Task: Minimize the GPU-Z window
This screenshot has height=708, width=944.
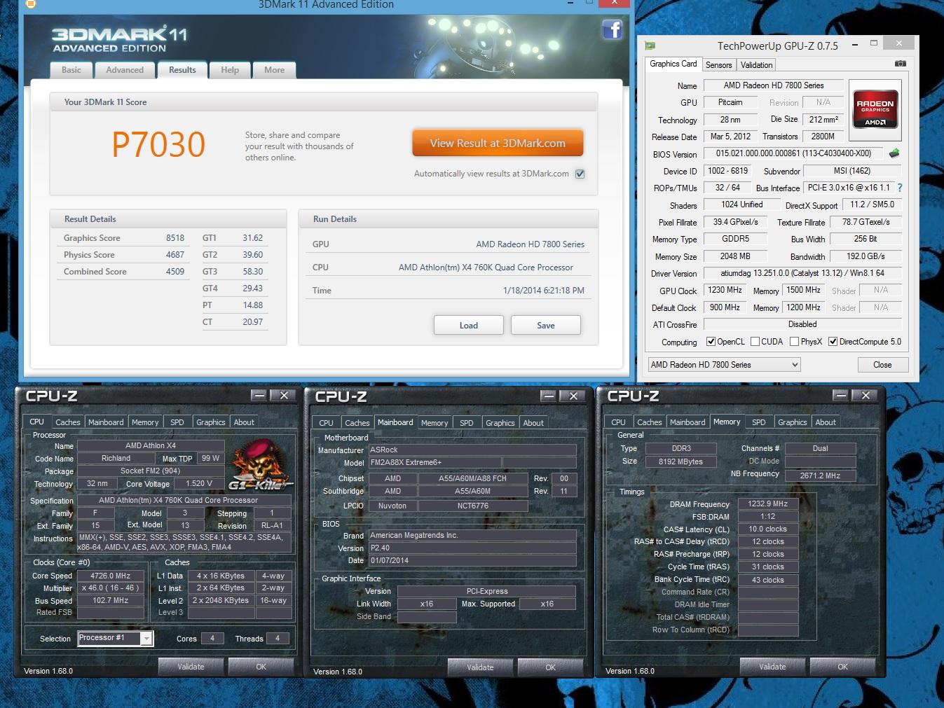Action: 855,45
